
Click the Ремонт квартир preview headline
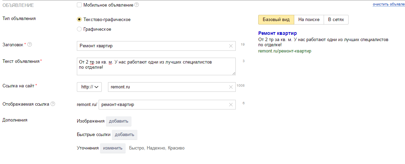[277, 33]
